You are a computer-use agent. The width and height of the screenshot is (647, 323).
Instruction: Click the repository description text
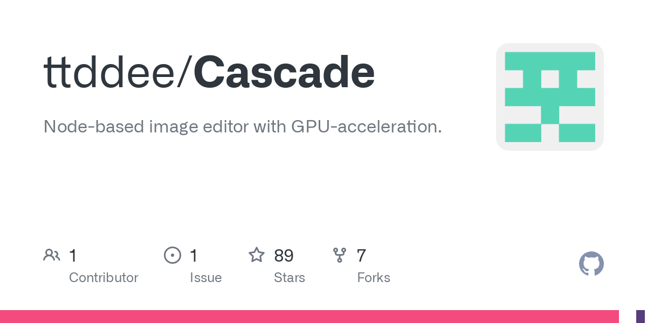243,127
